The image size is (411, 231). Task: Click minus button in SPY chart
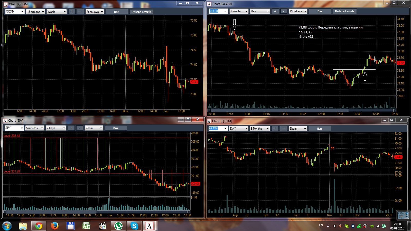tap(80, 128)
